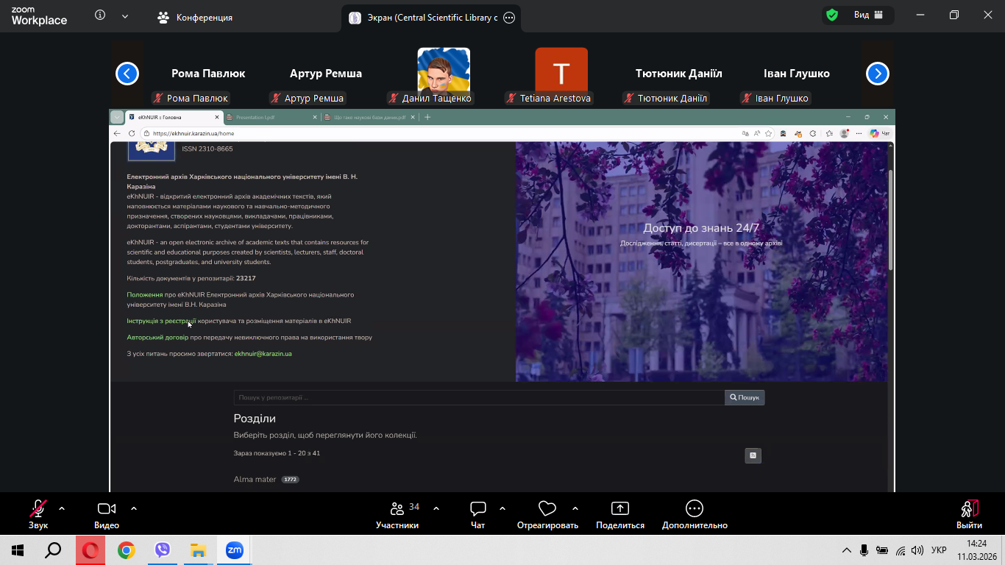Click the УКР keyboard language indicator
Viewport: 1005px width, 565px height.
(939, 550)
